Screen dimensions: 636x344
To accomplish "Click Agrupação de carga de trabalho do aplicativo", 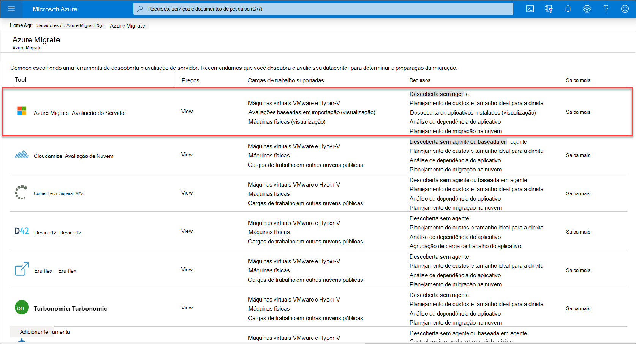I will pyautogui.click(x=465, y=246).
